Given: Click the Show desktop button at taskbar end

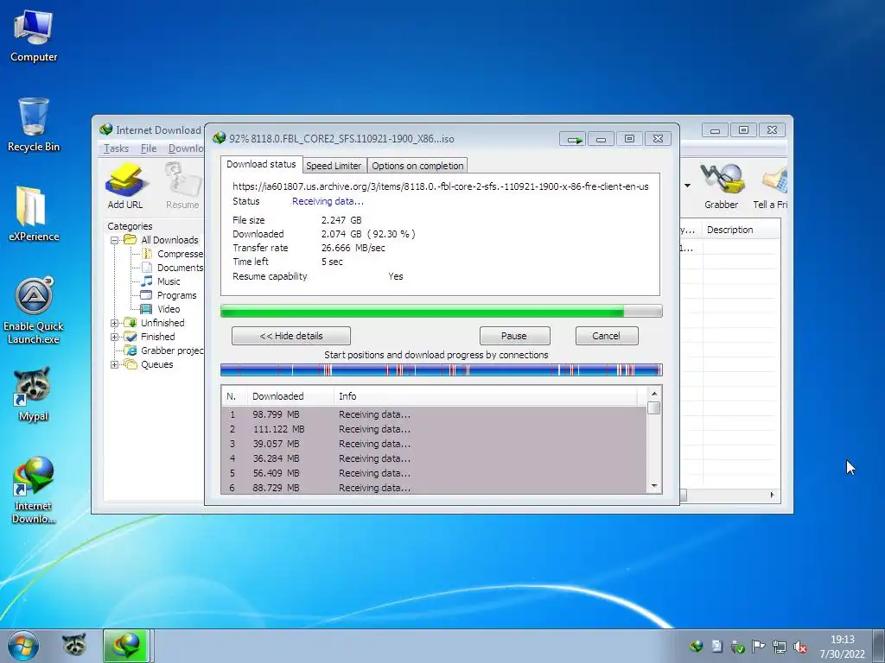Looking at the screenshot, I should [x=879, y=646].
